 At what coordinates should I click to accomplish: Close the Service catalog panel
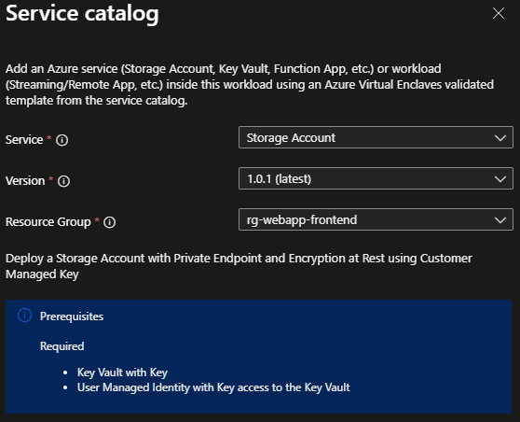(x=499, y=14)
